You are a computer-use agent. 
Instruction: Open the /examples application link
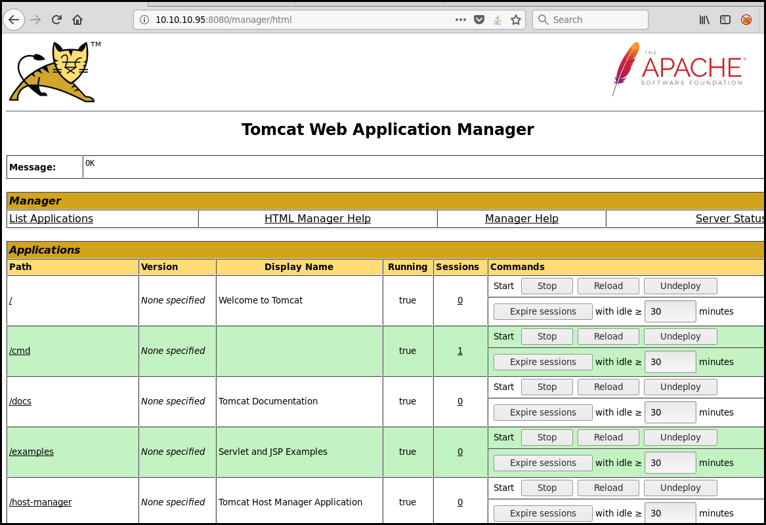point(32,452)
